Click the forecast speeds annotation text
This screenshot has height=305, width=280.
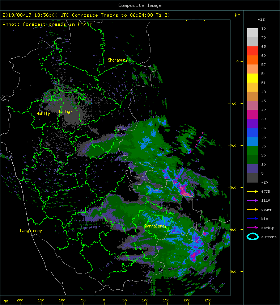tap(47, 24)
